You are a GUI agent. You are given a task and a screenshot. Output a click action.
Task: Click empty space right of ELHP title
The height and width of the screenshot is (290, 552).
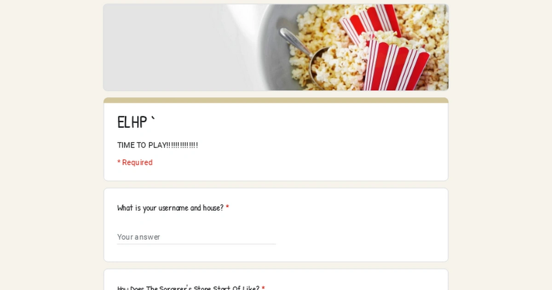[299, 122]
